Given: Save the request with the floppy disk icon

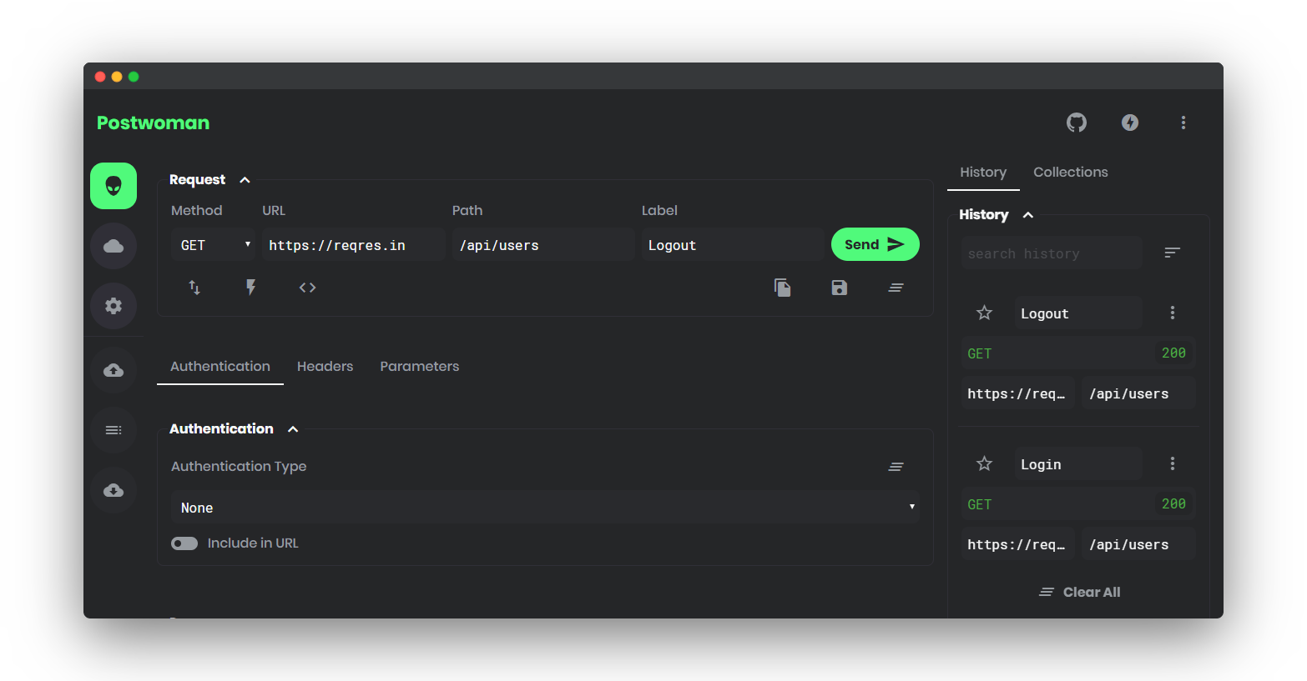Looking at the screenshot, I should pyautogui.click(x=838, y=287).
